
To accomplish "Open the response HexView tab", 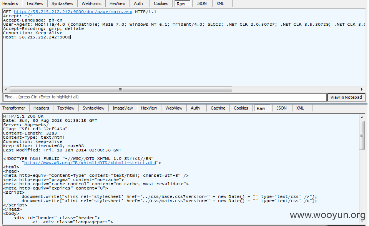I will click(x=149, y=108).
